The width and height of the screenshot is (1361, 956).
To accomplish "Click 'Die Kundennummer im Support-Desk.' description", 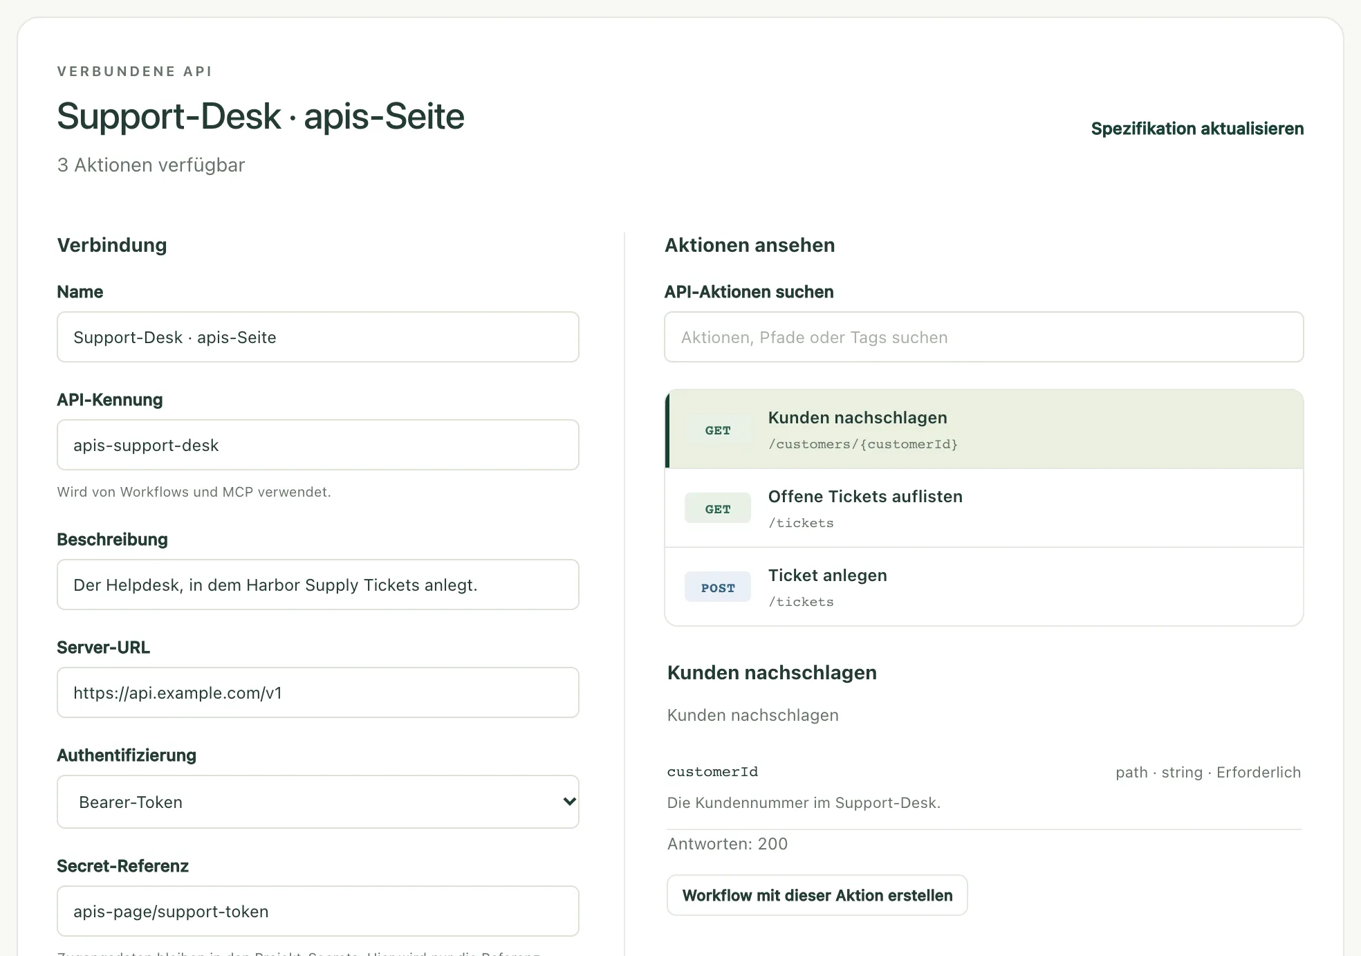I will (804, 803).
